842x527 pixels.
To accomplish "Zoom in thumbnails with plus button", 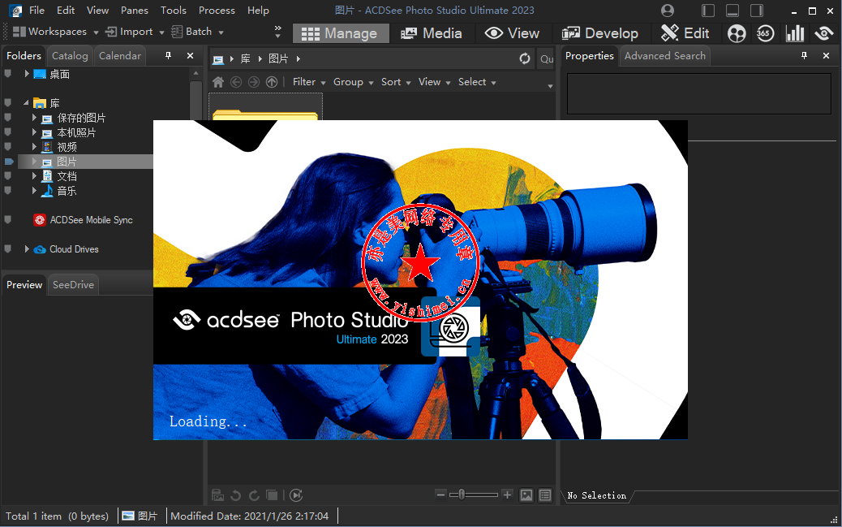I will point(507,495).
